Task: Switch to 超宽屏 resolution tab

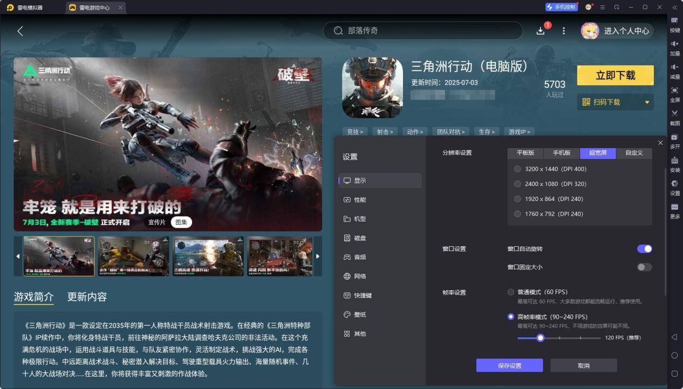Action: [598, 153]
